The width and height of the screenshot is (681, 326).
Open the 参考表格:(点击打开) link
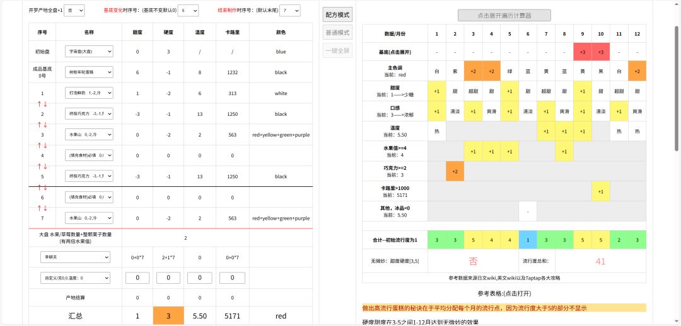click(504, 293)
